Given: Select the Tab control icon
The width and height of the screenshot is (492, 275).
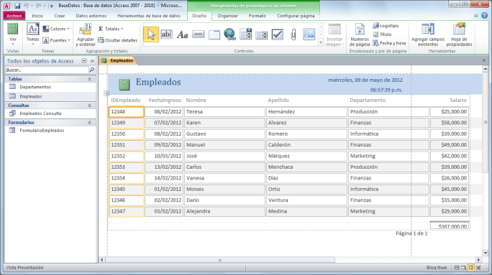Looking at the screenshot, I should pos(214,34).
